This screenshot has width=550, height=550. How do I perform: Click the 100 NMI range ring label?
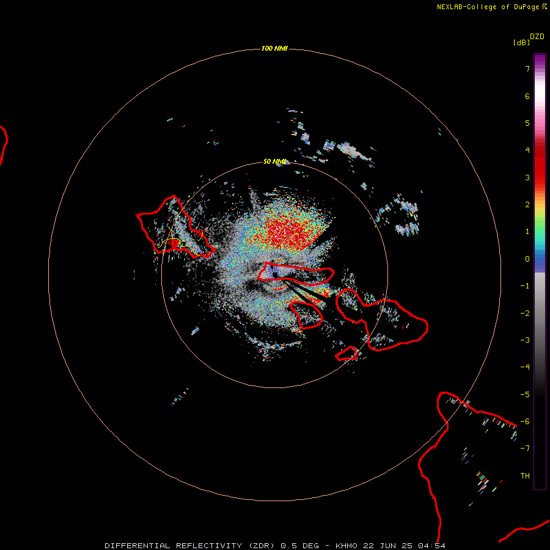tap(274, 48)
